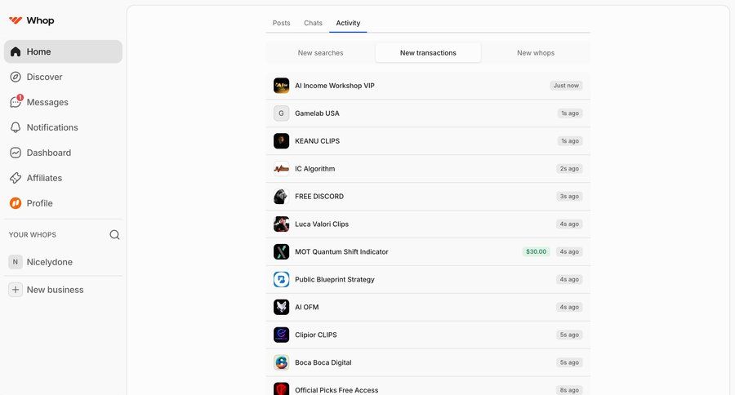This screenshot has width=735, height=395.
Task: Open the Nicelydone whop
Action: [x=63, y=262]
